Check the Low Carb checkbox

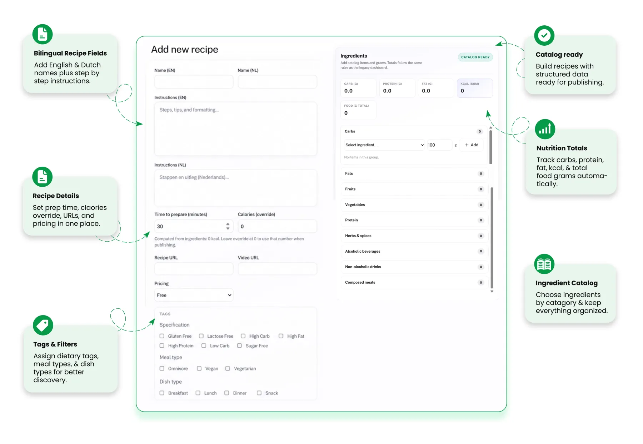click(x=204, y=346)
